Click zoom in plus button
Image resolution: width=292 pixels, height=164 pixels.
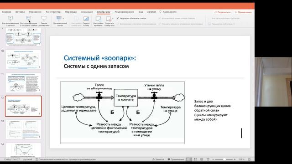coord(235,159)
